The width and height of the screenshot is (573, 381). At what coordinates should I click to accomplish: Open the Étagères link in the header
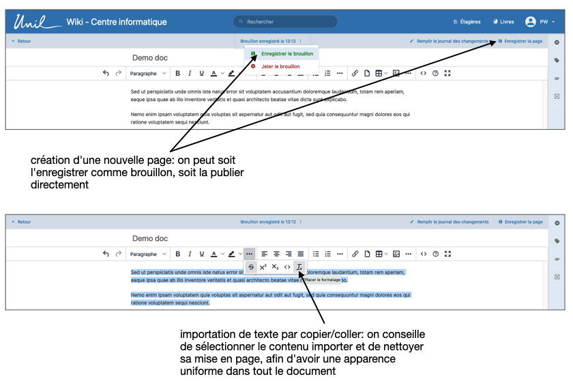(467, 22)
